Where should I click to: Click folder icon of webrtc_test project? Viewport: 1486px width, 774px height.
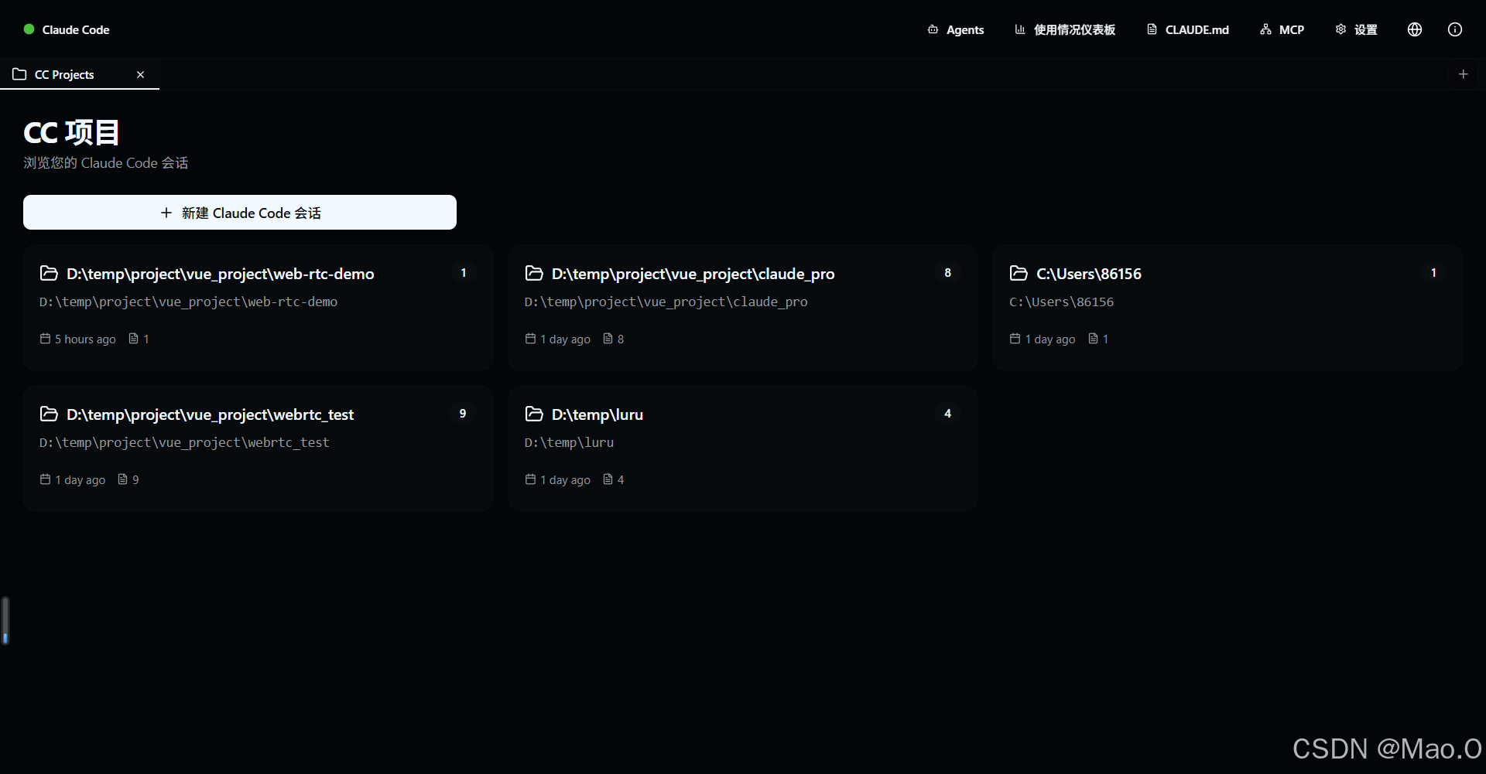tap(49, 414)
